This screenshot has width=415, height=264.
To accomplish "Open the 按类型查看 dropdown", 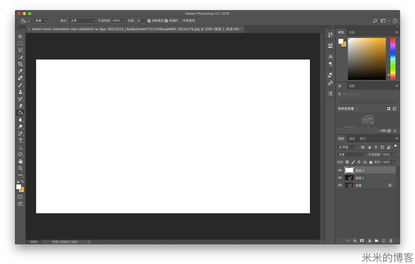I will [x=348, y=109].
